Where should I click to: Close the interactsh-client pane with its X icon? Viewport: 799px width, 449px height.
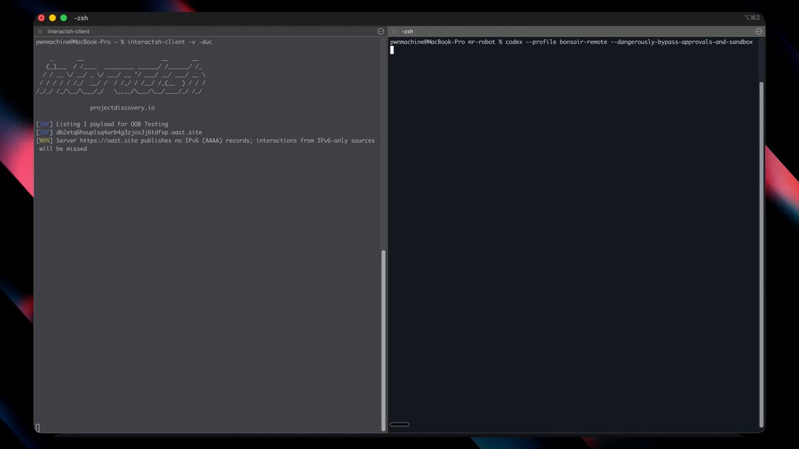coord(40,31)
